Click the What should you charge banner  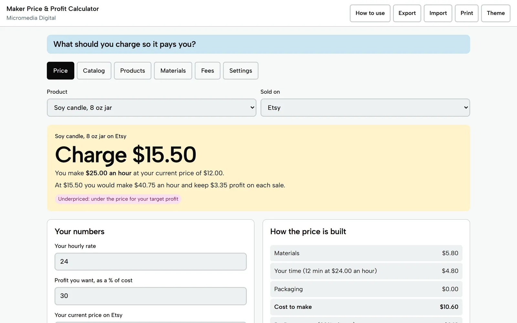click(258, 44)
